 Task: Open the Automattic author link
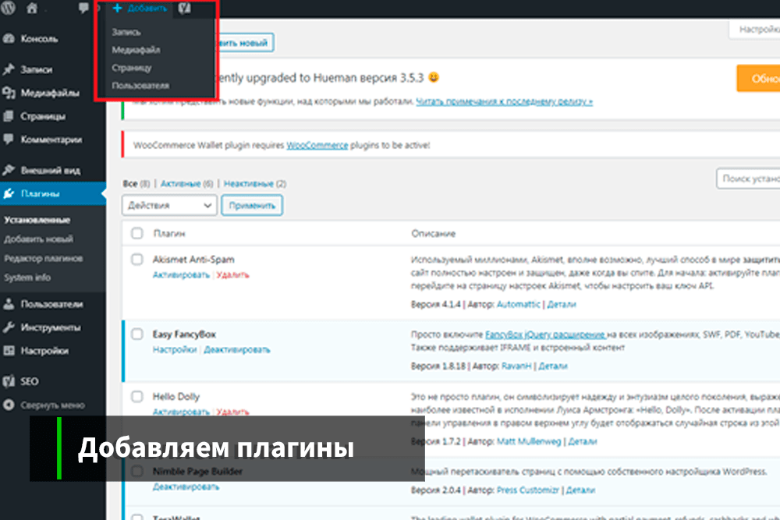click(x=519, y=304)
